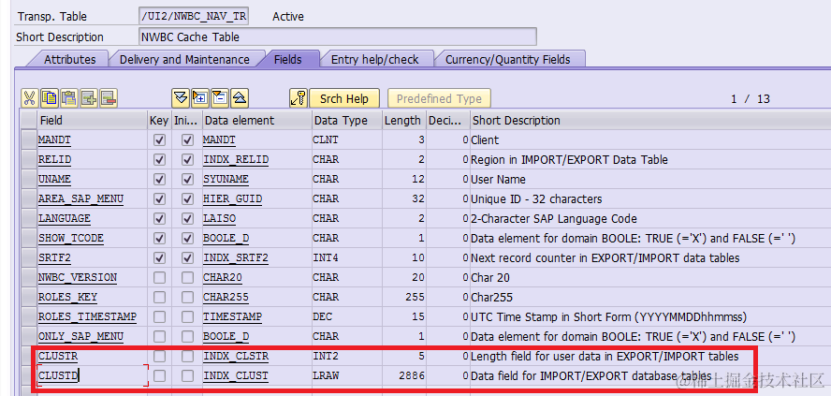Open the Delivery and Maintenance tab

coord(184,59)
